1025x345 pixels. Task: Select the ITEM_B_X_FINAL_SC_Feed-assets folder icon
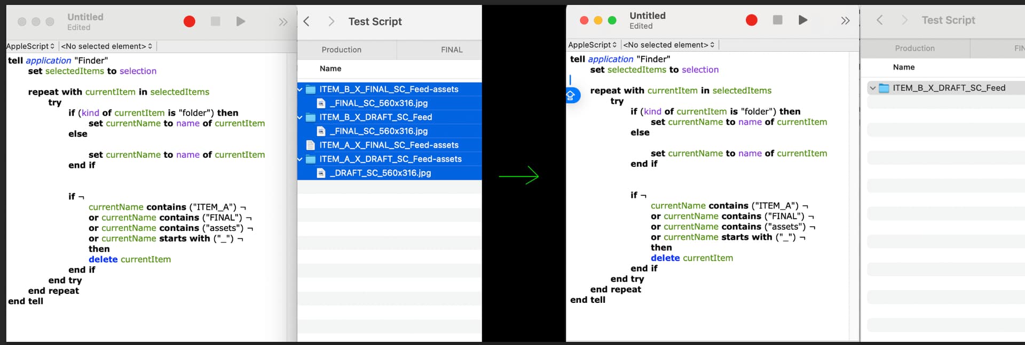coord(310,90)
